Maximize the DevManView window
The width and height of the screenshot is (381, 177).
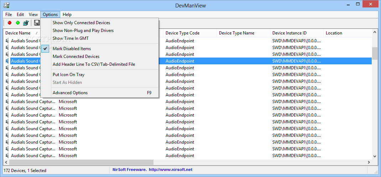(357, 4)
